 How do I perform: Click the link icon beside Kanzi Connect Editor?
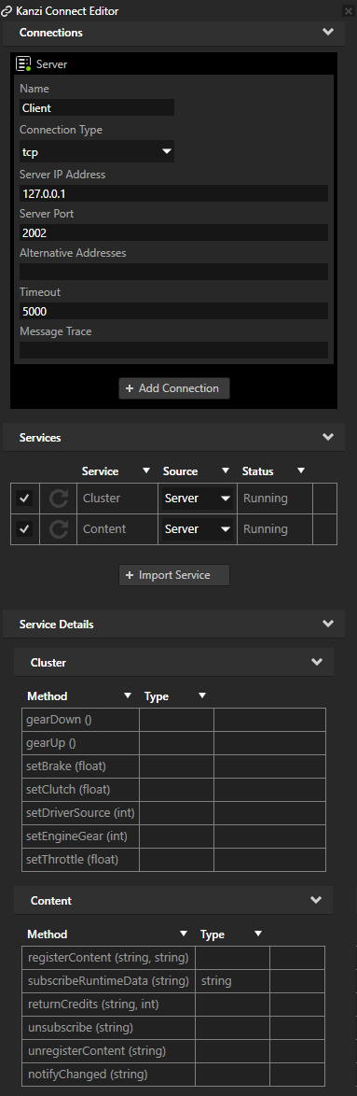pos(7,11)
